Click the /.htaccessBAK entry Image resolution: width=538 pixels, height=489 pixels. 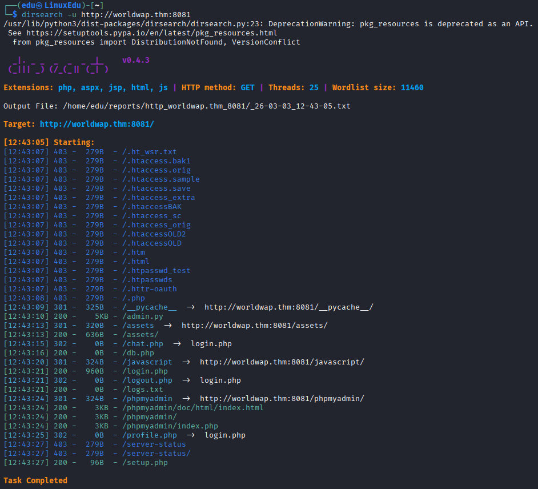pyautogui.click(x=152, y=207)
